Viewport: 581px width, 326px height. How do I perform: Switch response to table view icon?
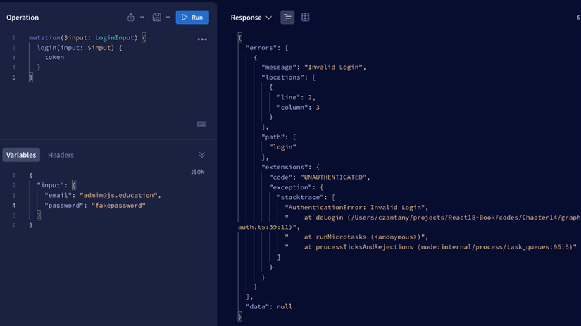[306, 18]
